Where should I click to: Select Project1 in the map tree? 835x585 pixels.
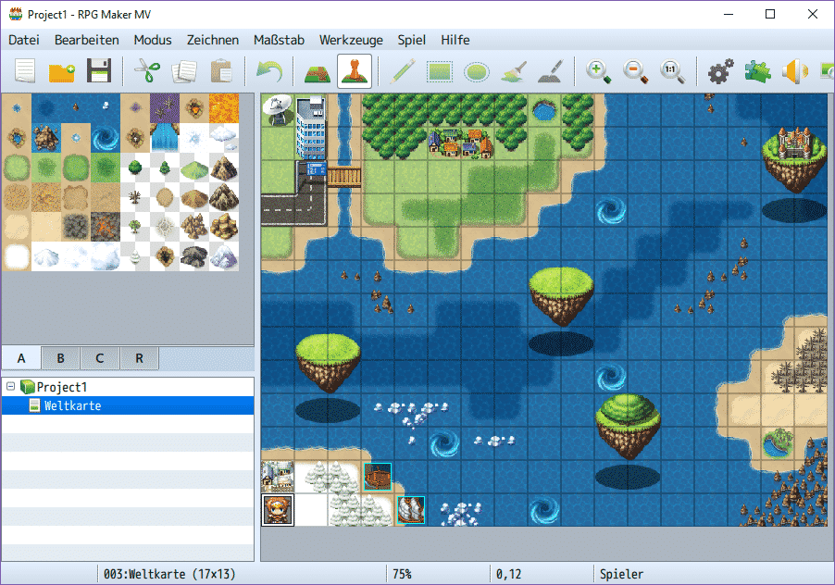pyautogui.click(x=62, y=387)
